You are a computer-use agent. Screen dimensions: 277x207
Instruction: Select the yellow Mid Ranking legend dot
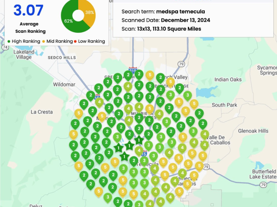tap(44, 42)
